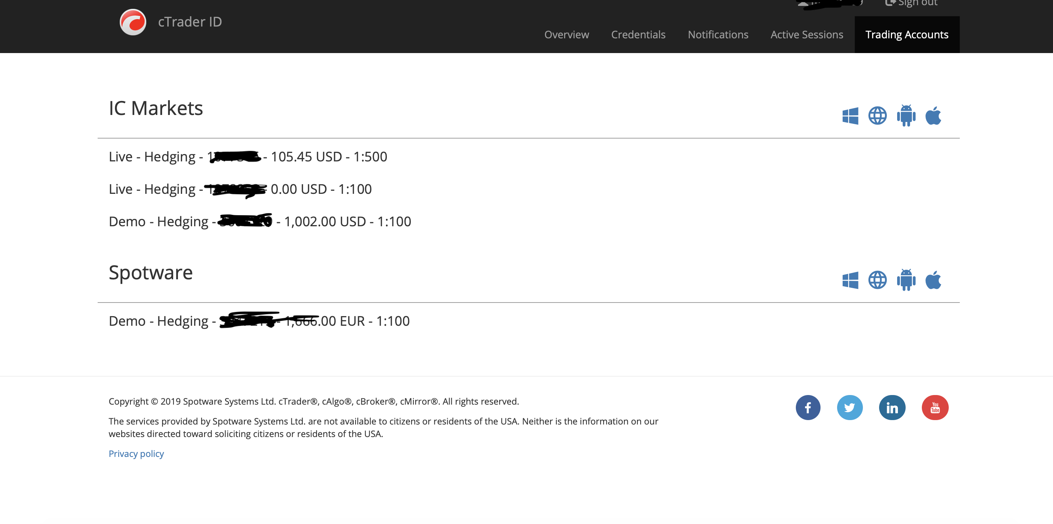Open the IC Markets web platform globe icon
1053x524 pixels.
877,116
